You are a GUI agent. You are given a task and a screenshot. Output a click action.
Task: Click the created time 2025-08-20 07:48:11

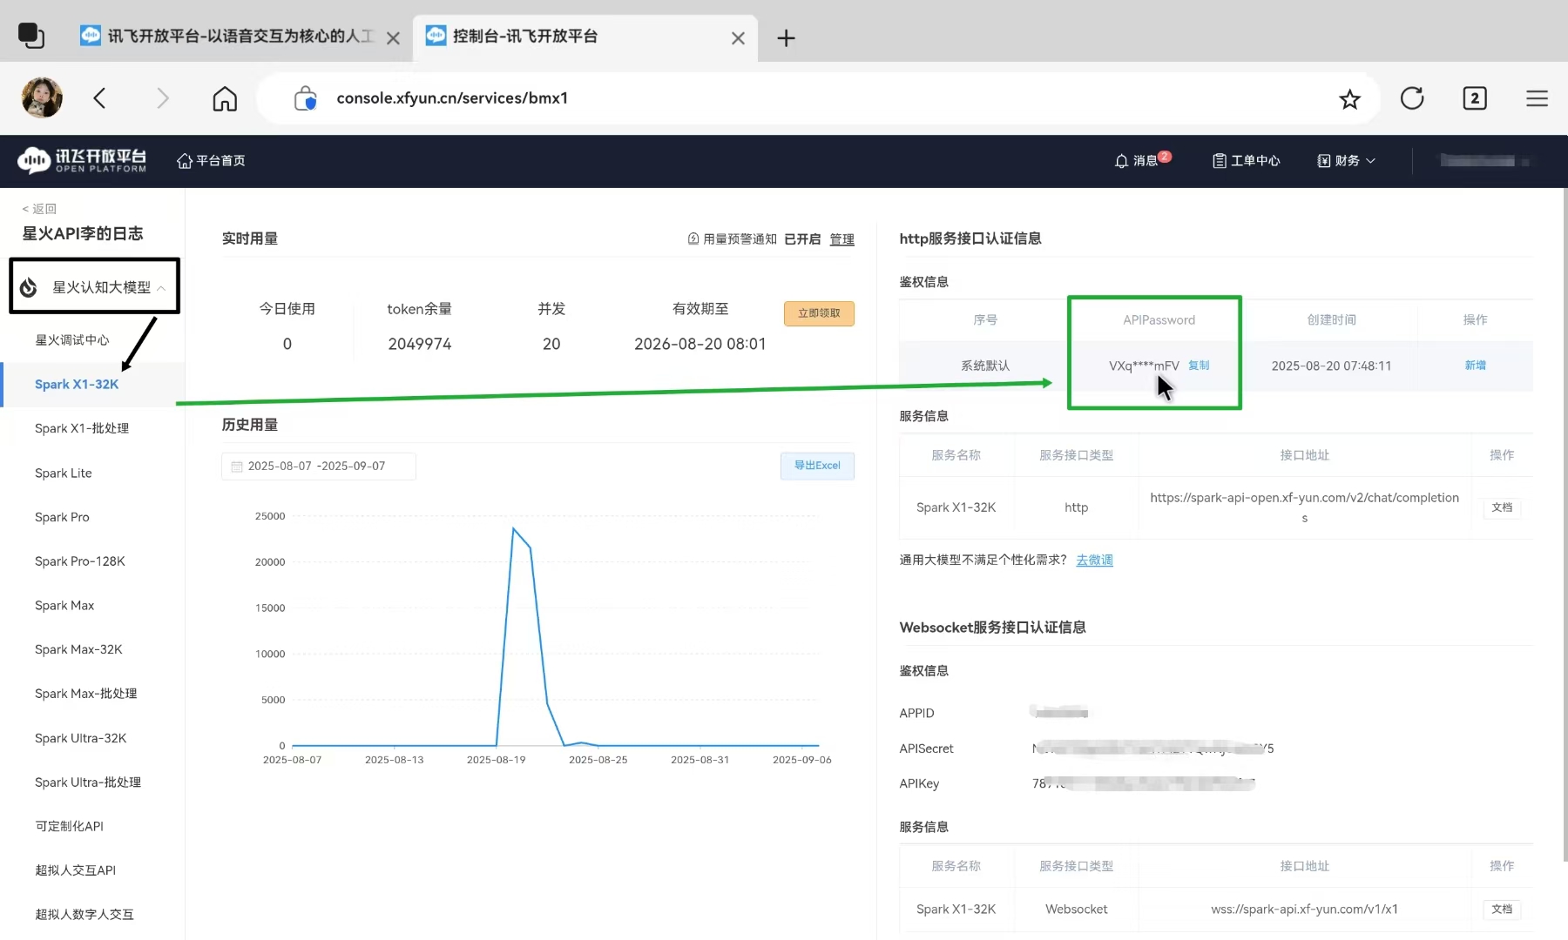point(1331,366)
